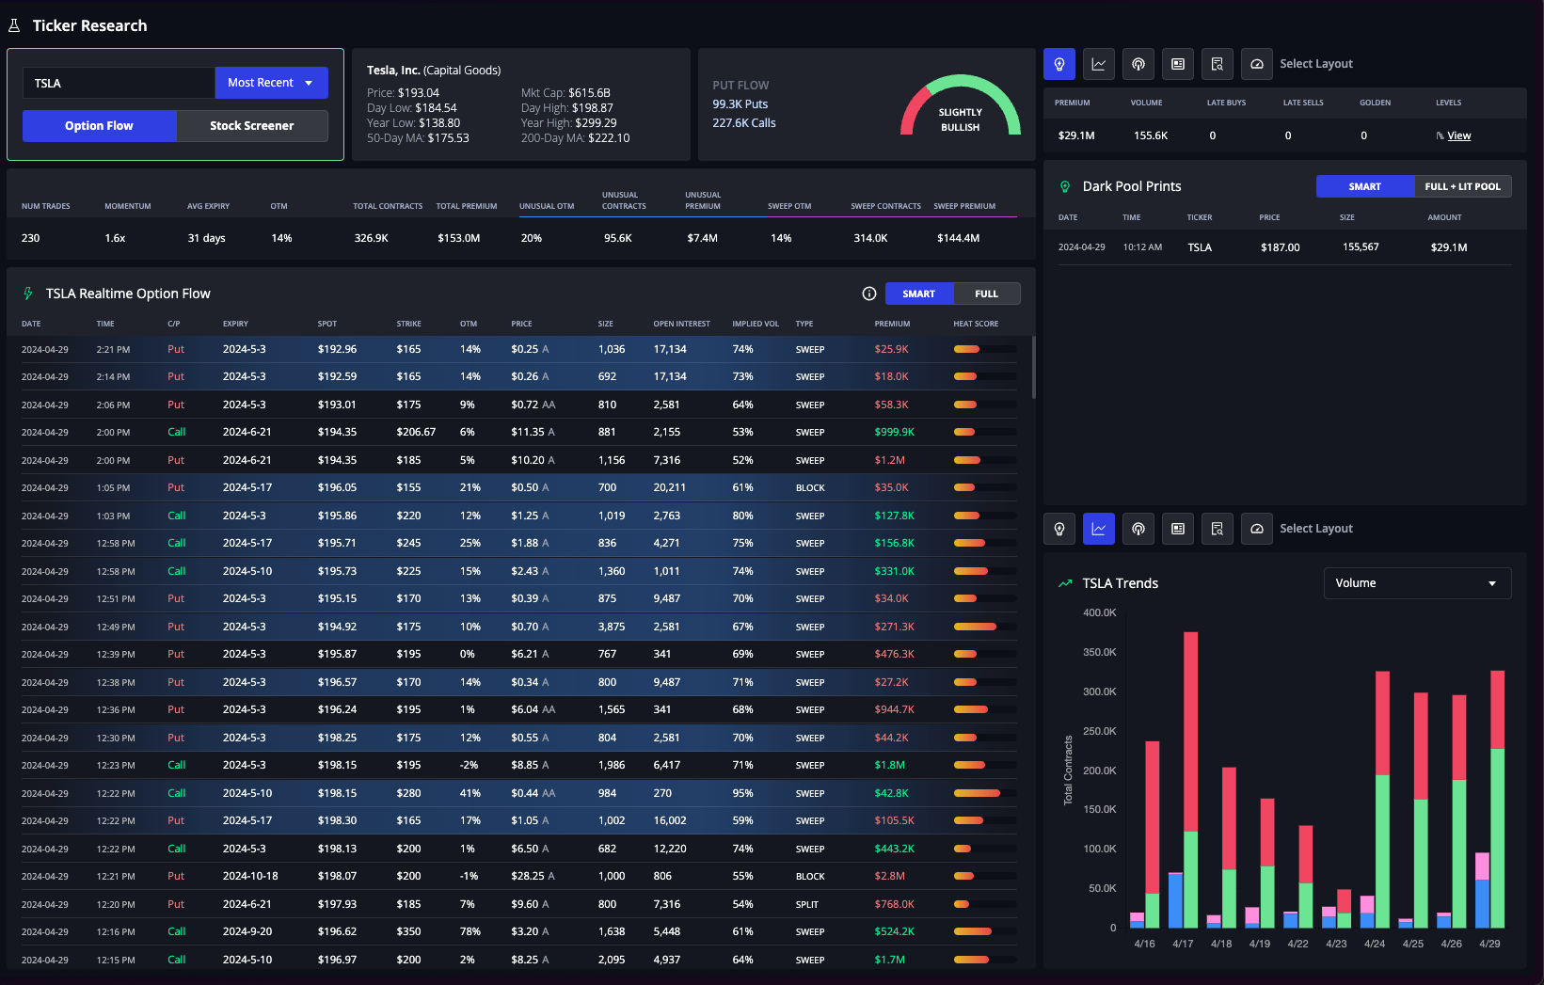
Task: Open the Most Recent dropdown
Action: coord(271,83)
